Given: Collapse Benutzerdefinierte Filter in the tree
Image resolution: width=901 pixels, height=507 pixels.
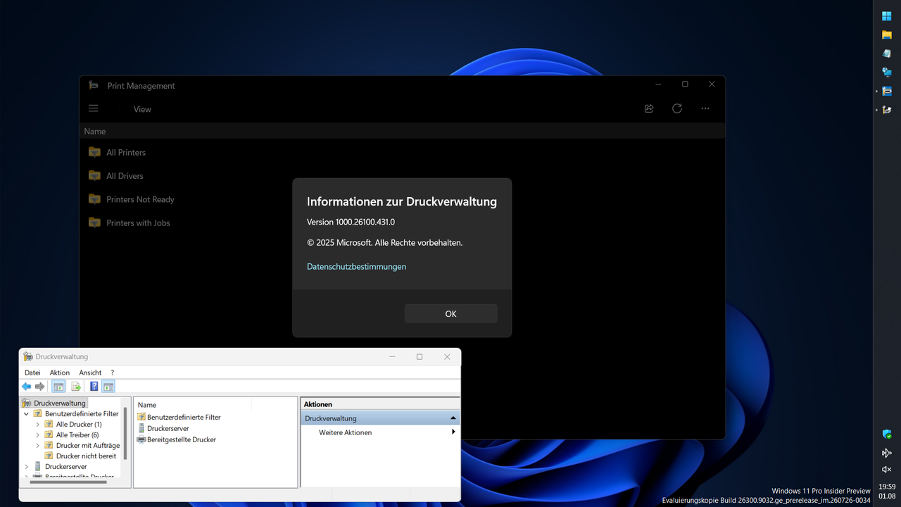Looking at the screenshot, I should (27, 414).
